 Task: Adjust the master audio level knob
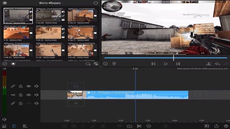coord(5,87)
